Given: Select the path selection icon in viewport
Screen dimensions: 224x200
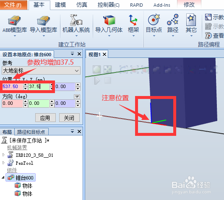Looking at the screenshot, I should click(x=214, y=70).
